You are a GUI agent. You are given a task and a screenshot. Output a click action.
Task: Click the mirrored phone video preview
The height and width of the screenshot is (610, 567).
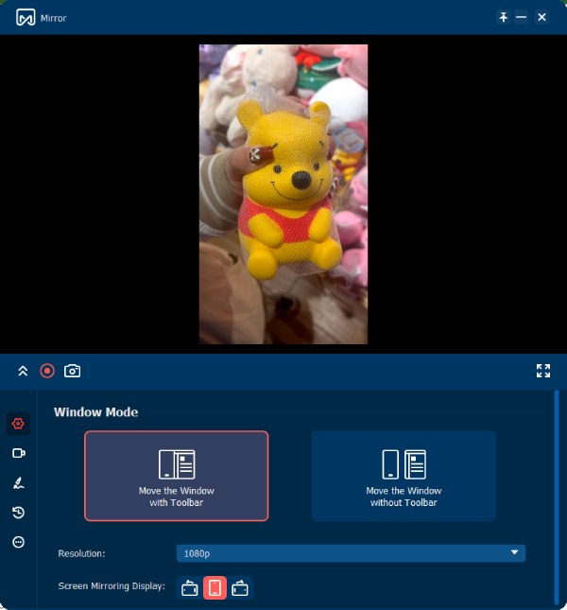(x=283, y=194)
